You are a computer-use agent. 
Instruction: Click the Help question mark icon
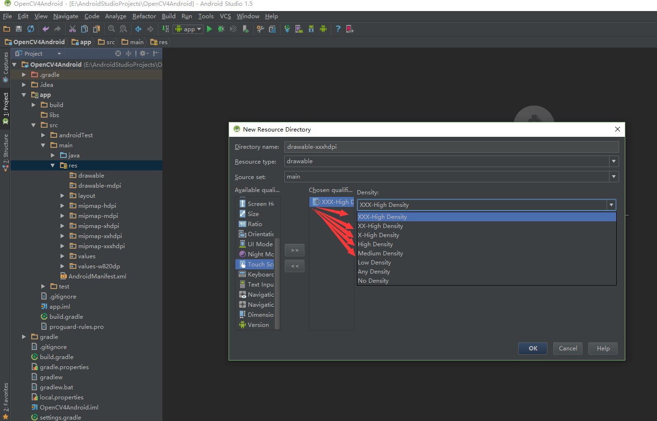pyautogui.click(x=338, y=29)
